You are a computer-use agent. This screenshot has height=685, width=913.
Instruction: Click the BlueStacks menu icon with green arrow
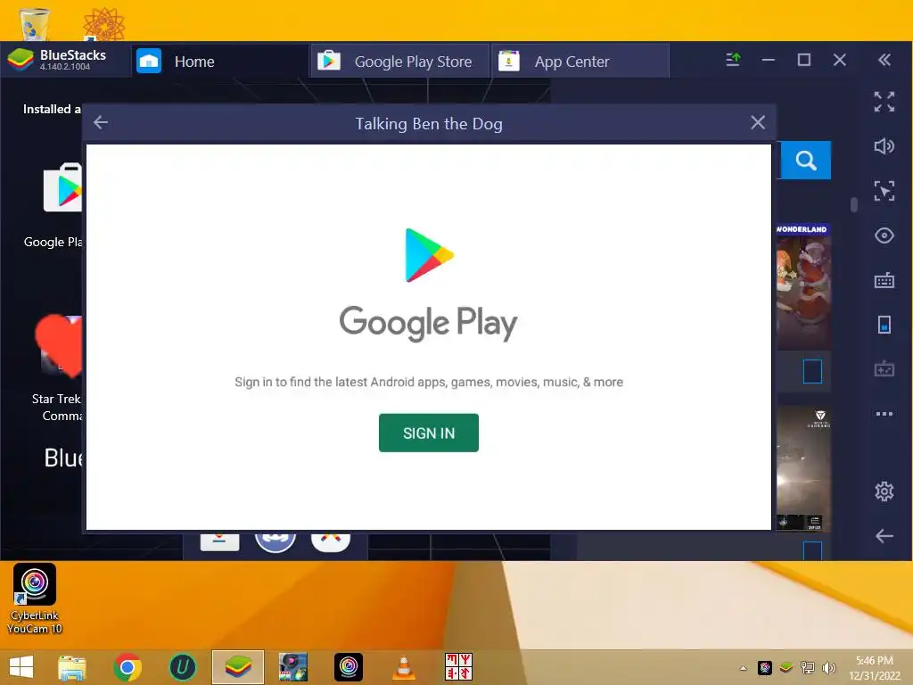click(x=733, y=60)
